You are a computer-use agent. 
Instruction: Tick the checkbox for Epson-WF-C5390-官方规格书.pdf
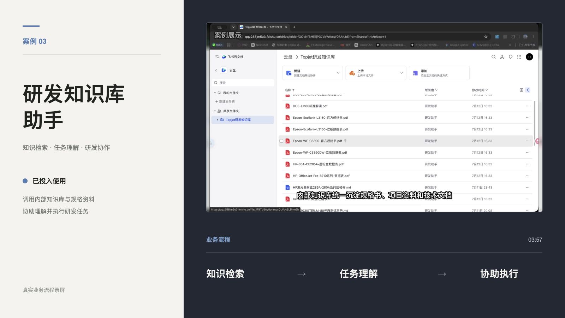tap(281, 141)
